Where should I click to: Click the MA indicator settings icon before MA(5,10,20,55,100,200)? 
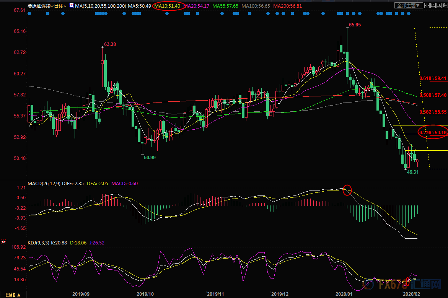click(72, 6)
